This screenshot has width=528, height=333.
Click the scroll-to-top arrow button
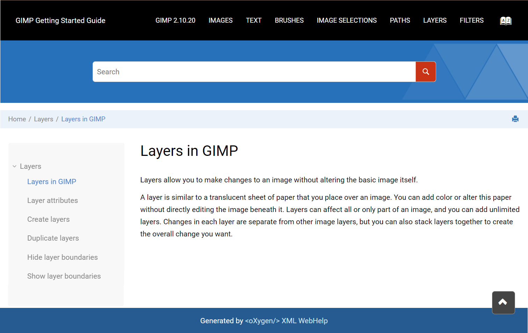tap(503, 302)
